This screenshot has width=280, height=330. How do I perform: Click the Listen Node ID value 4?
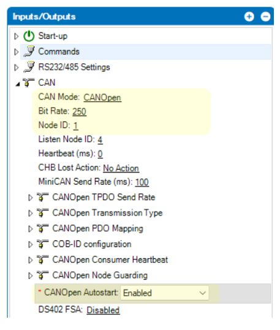pyautogui.click(x=100, y=140)
